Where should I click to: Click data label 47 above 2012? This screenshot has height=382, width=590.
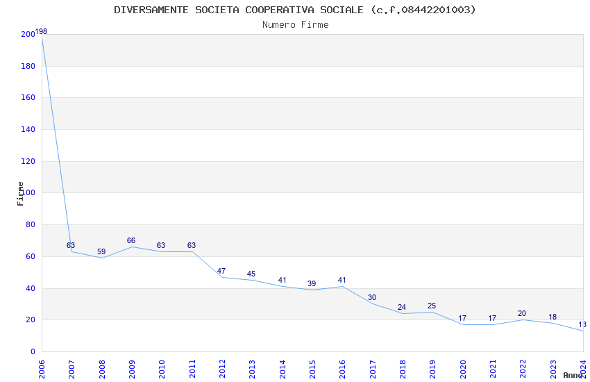coord(221,271)
